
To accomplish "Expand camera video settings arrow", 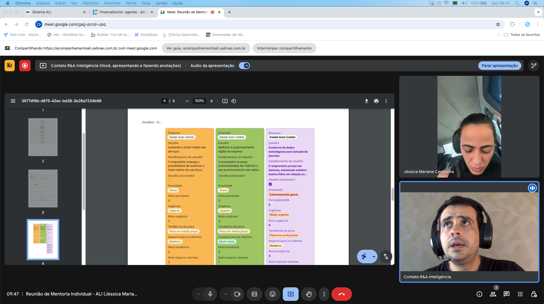I will tap(226, 294).
